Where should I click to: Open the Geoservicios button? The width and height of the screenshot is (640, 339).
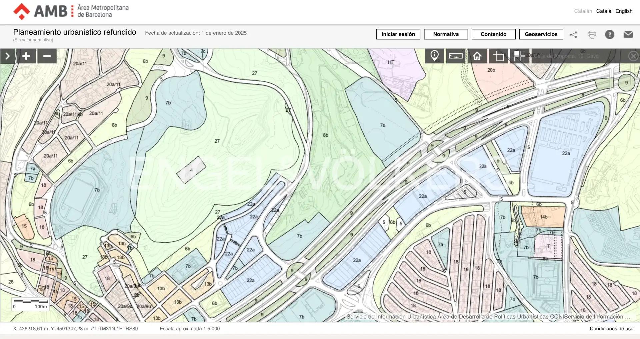(541, 34)
